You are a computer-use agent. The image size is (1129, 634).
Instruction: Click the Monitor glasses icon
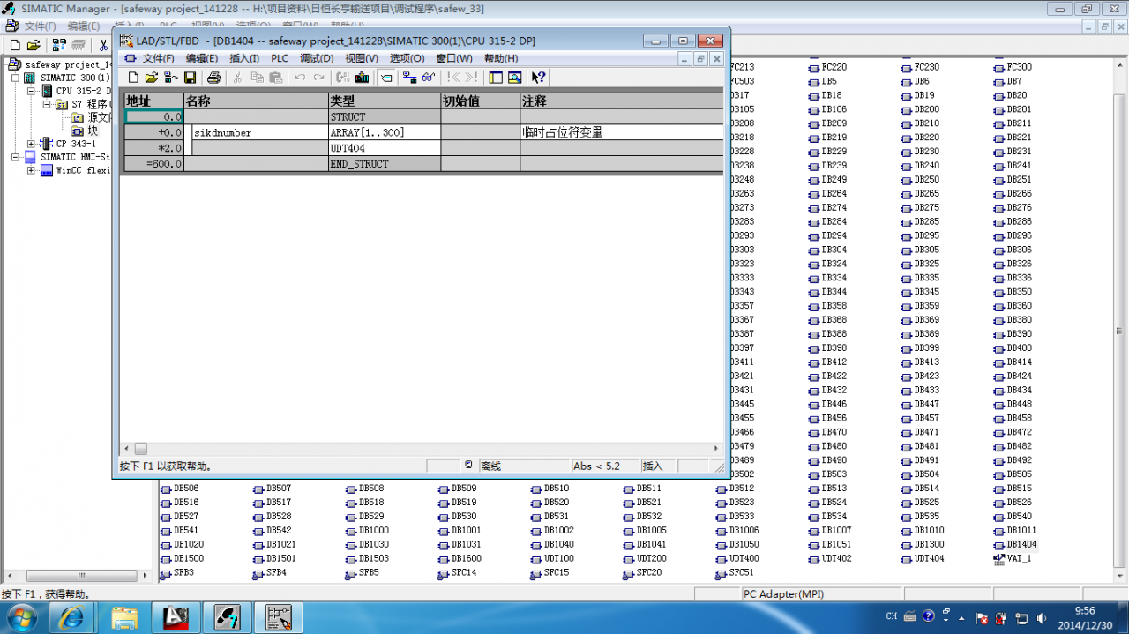click(x=429, y=78)
